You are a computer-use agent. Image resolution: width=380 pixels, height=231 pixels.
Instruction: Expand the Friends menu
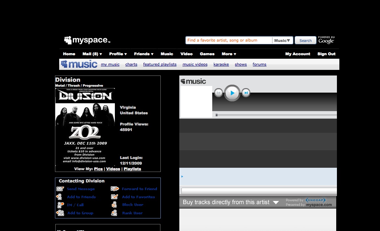(144, 54)
